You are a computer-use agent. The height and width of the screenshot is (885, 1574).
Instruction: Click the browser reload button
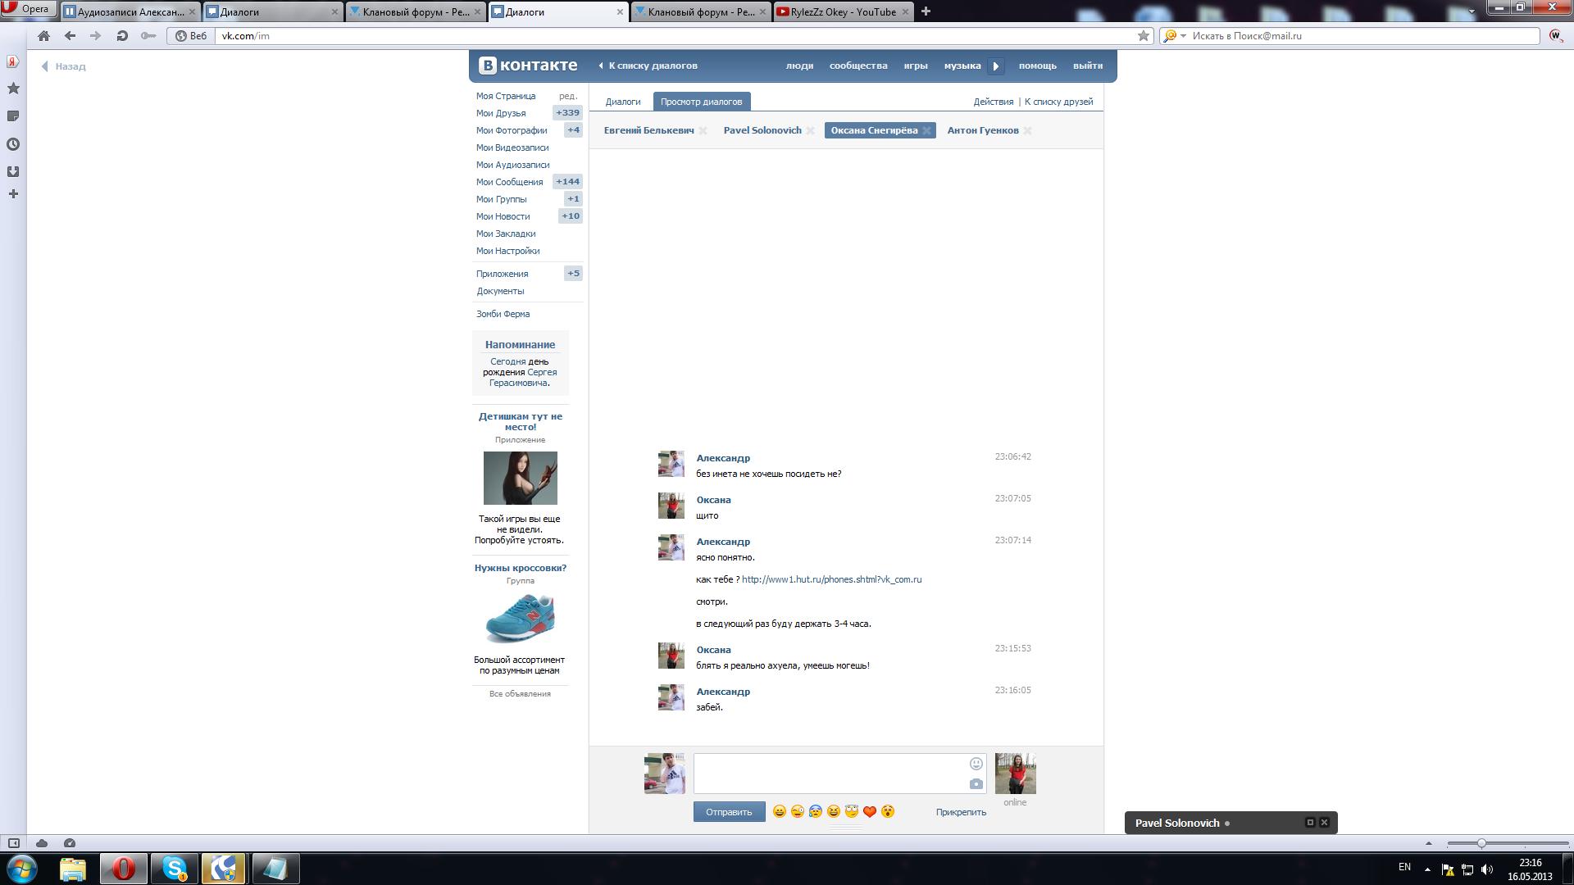[122, 36]
